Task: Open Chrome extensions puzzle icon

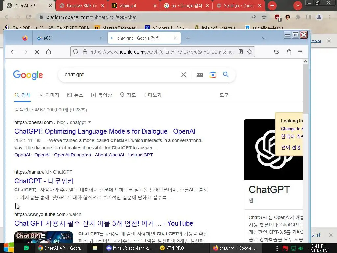Action: tap(298, 17)
